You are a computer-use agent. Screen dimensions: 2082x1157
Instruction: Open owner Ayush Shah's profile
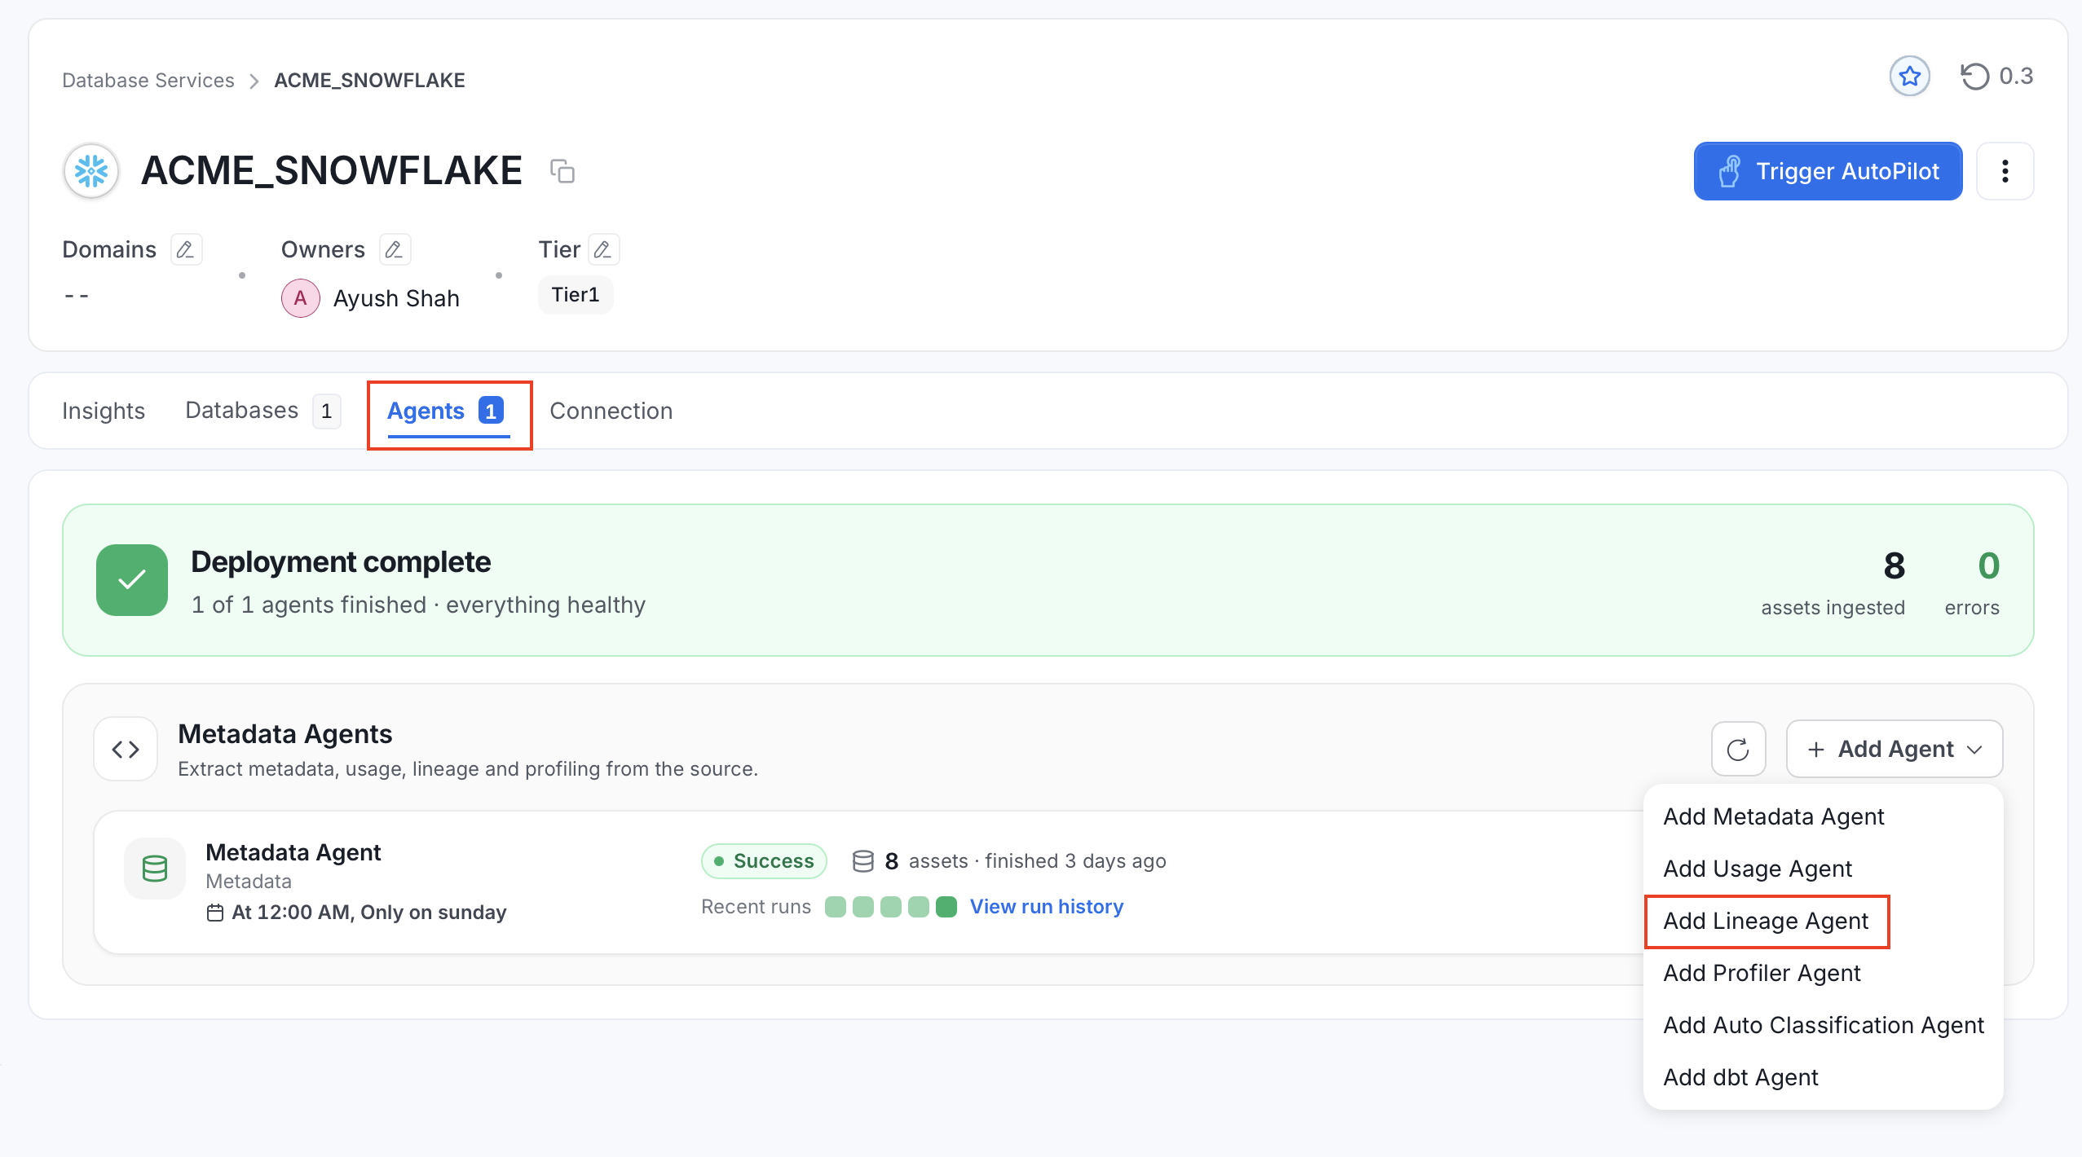tap(396, 298)
